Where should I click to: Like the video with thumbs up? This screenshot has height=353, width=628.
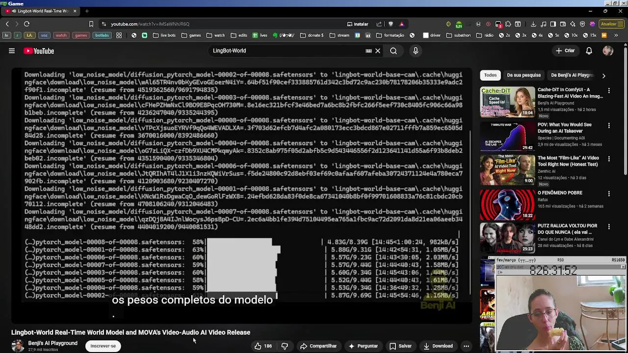coord(263,346)
